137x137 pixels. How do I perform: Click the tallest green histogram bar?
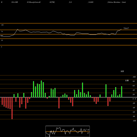pyautogui.click(x=41, y=89)
